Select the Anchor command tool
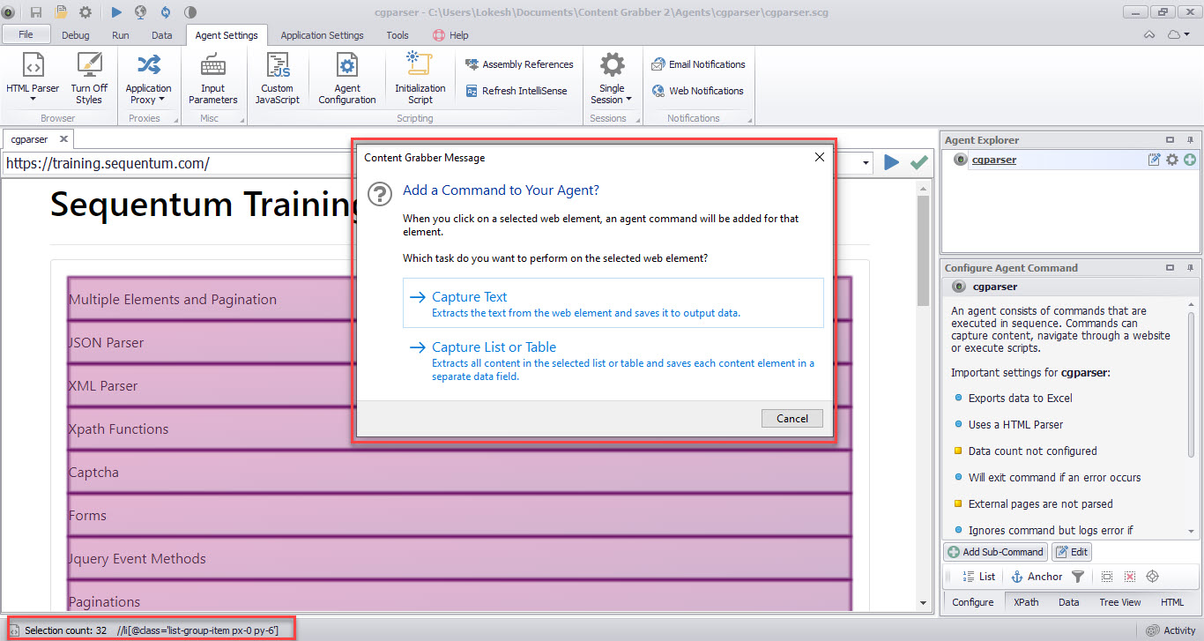 pyautogui.click(x=1037, y=576)
